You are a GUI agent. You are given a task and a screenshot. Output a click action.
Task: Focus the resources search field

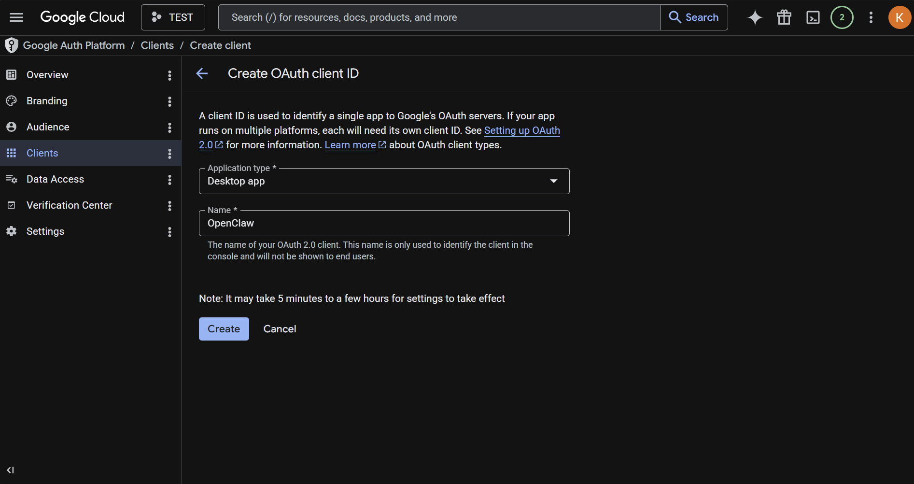pyautogui.click(x=439, y=17)
